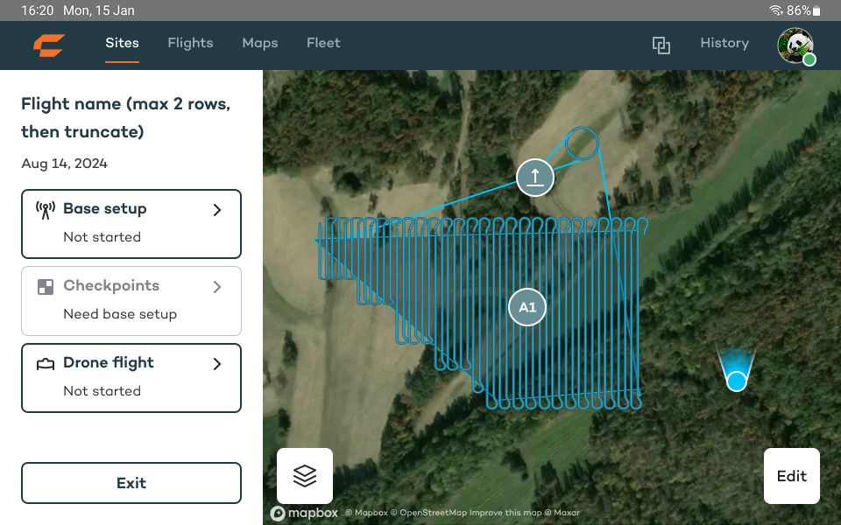Select the A1 survey area marker
Viewport: 841px width, 525px height.
click(x=527, y=307)
